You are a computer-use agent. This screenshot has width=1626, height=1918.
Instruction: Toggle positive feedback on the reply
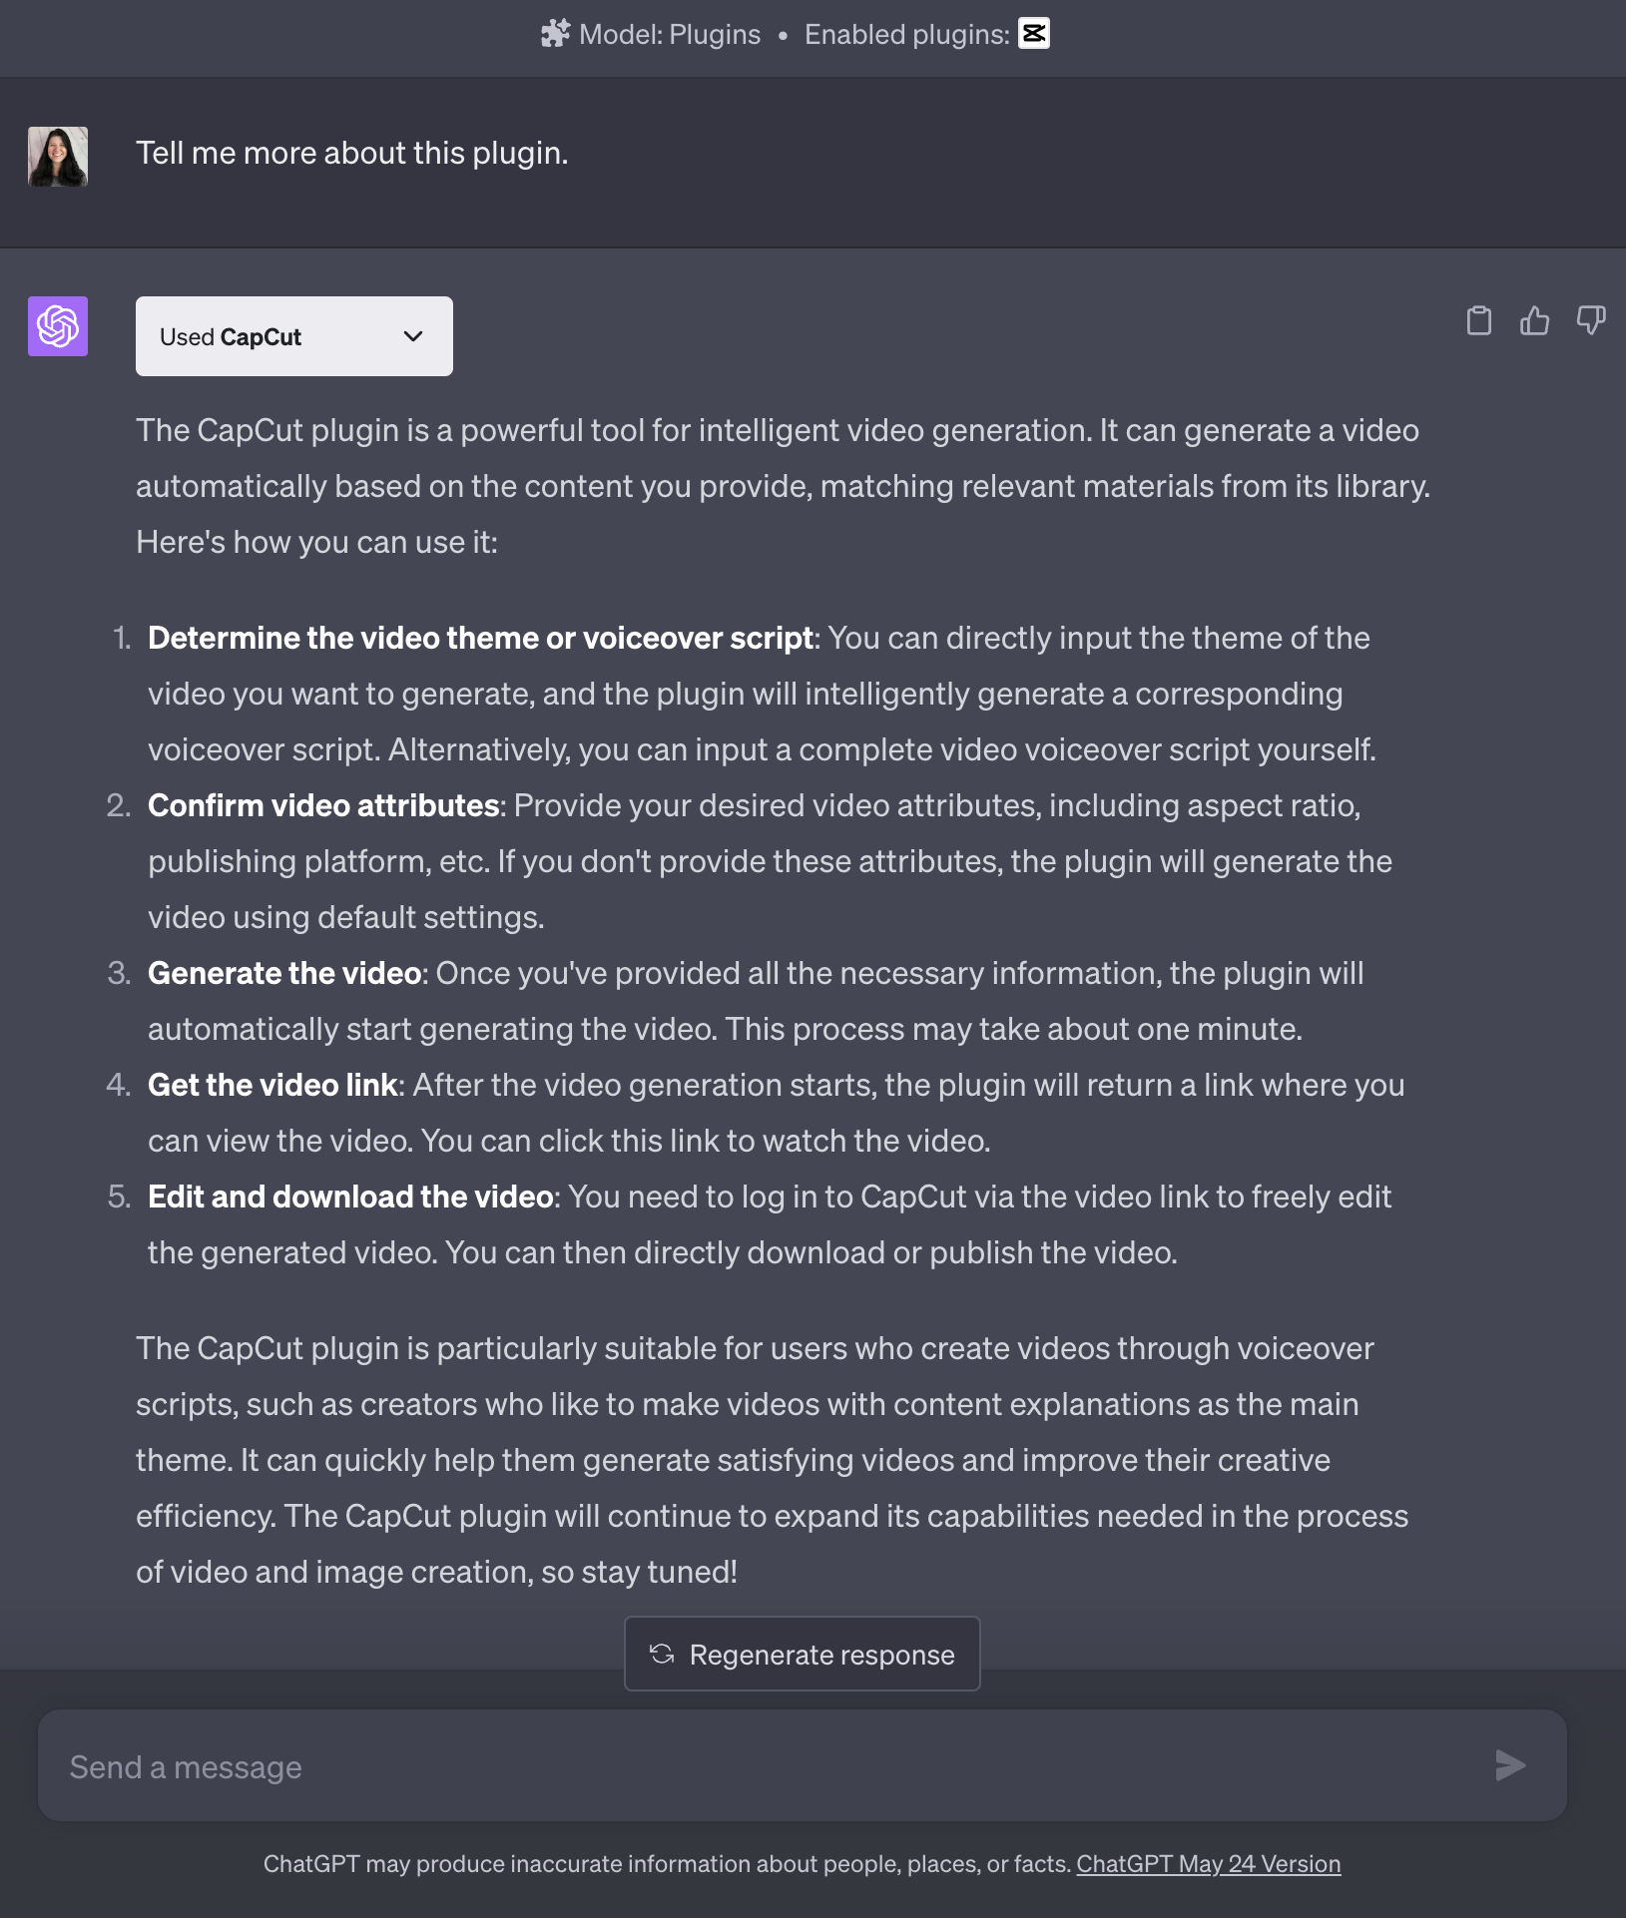pyautogui.click(x=1535, y=320)
